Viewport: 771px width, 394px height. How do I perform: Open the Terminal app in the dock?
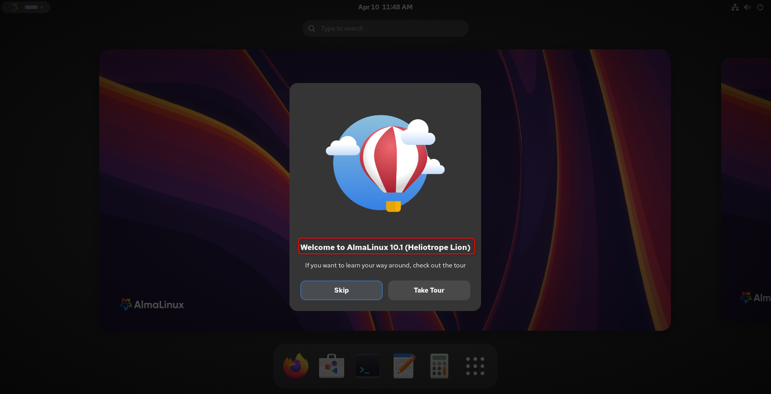[x=368, y=366]
